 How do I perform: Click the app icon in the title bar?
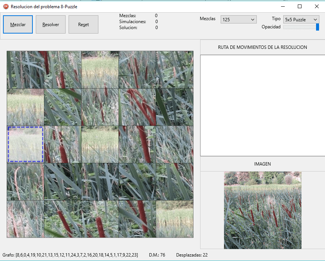click(x=6, y=7)
